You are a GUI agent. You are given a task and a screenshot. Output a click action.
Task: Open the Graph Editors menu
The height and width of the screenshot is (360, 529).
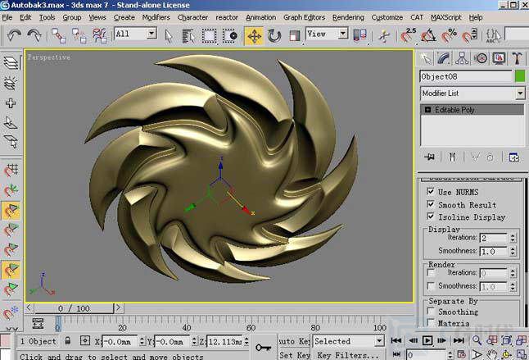[304, 17]
